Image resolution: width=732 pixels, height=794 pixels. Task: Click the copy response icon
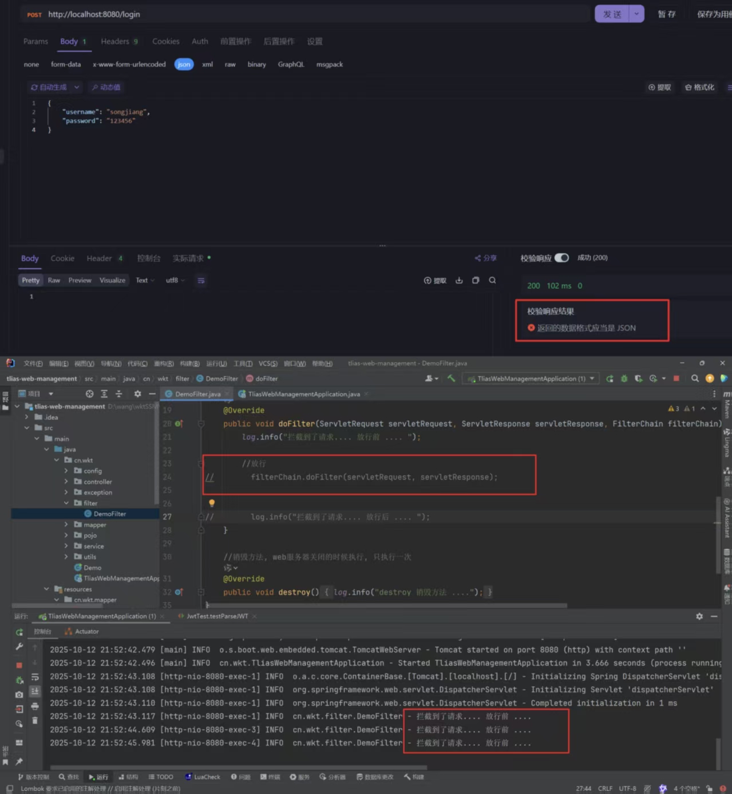tap(476, 281)
